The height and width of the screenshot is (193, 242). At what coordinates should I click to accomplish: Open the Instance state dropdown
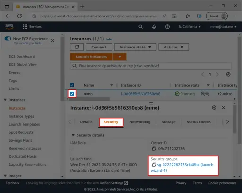(x=135, y=47)
